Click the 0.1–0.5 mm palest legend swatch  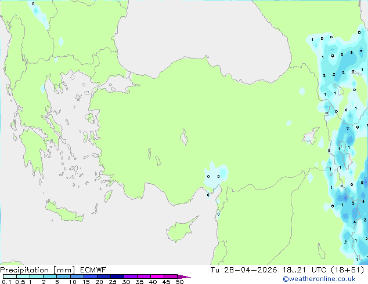point(10,276)
